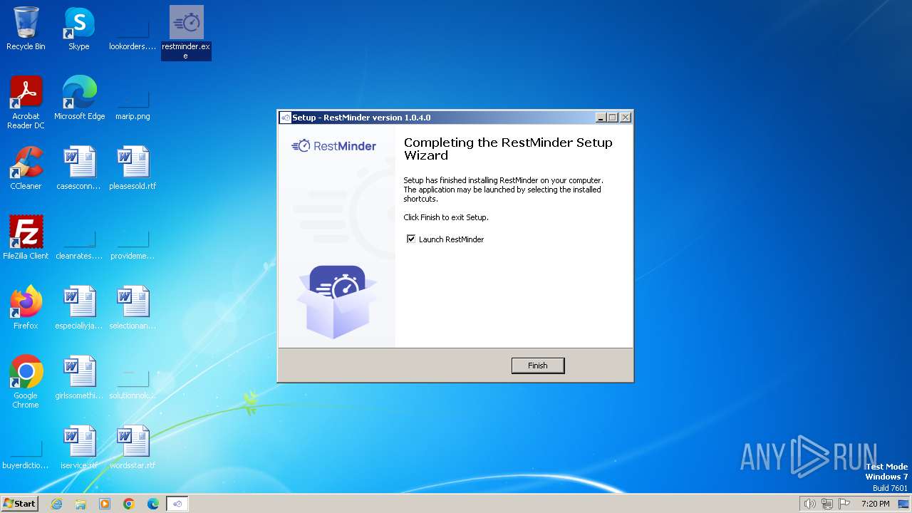Open Chrome from the taskbar
Viewport: 912px width, 513px height.
129,504
